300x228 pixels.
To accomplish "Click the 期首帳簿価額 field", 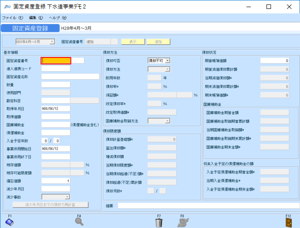I will pos(275,61).
